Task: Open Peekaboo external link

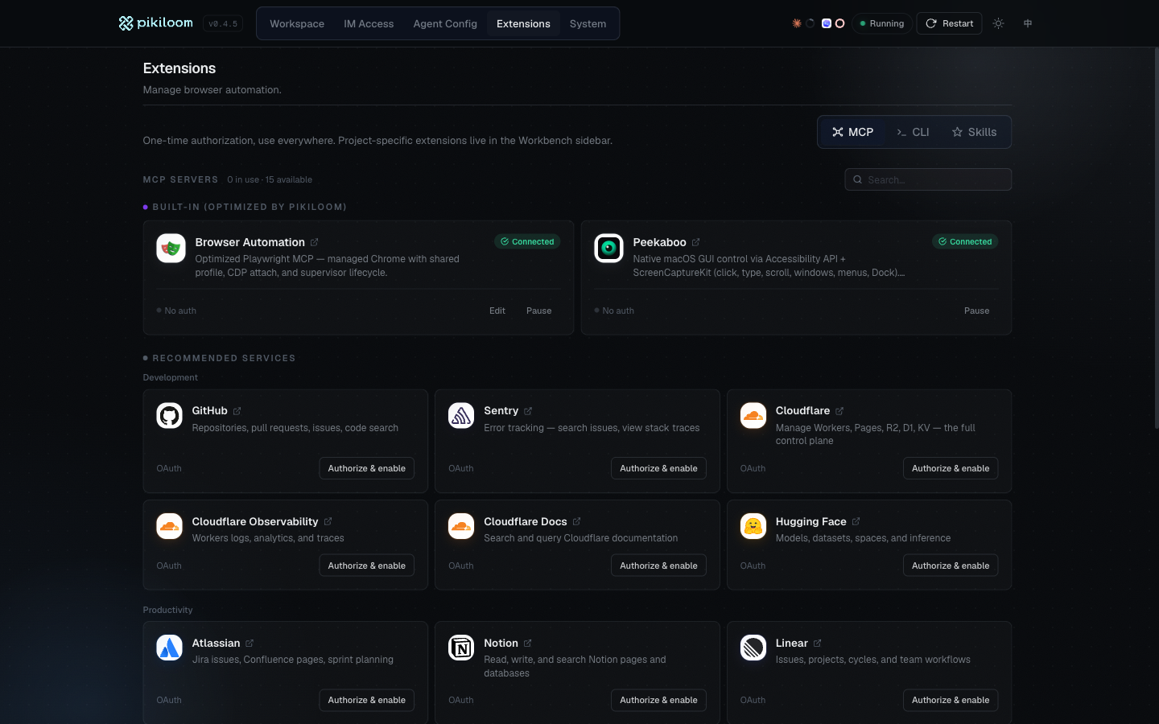Action: tap(696, 242)
